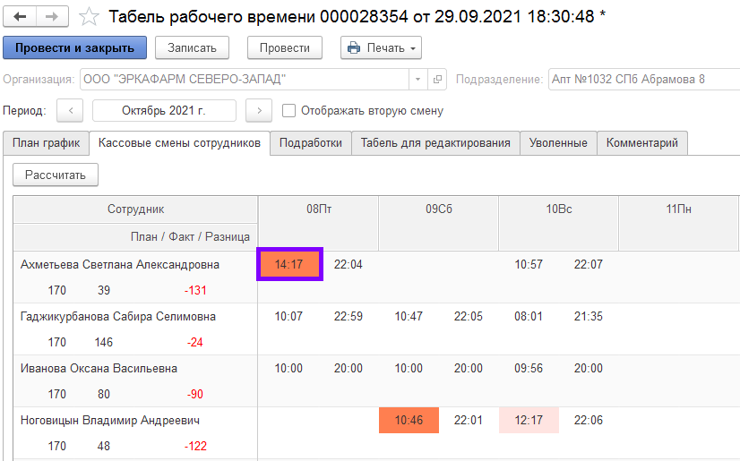Enable Отображать вторую смену checkbox
Viewport: 740px width, 461px height.
pos(288,111)
